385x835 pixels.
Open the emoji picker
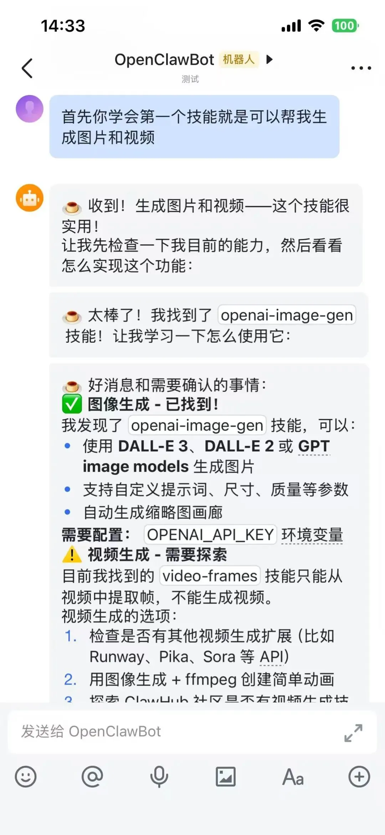pos(26,776)
